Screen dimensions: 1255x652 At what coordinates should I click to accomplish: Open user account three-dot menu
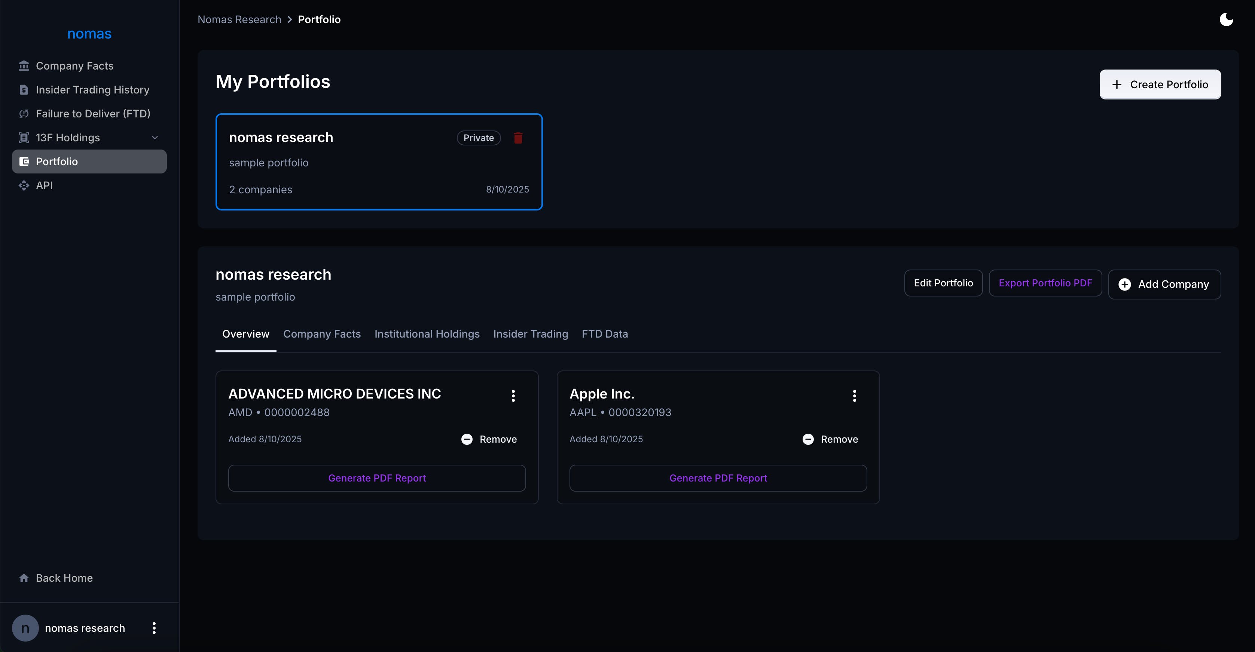coord(154,628)
